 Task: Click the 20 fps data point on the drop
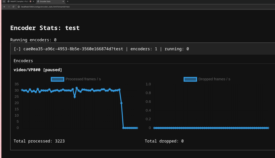121,103
